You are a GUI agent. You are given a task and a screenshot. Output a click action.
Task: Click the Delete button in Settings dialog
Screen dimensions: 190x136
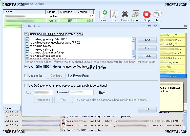click(x=147, y=56)
